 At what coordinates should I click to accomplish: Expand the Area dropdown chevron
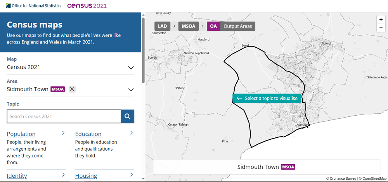131,90
